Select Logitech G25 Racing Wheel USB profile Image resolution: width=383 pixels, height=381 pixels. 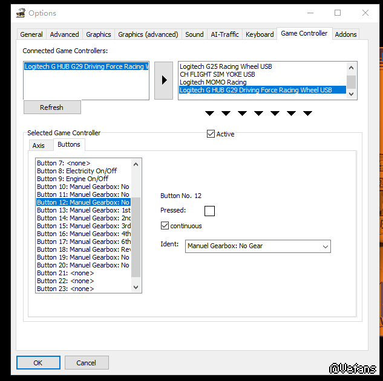263,66
